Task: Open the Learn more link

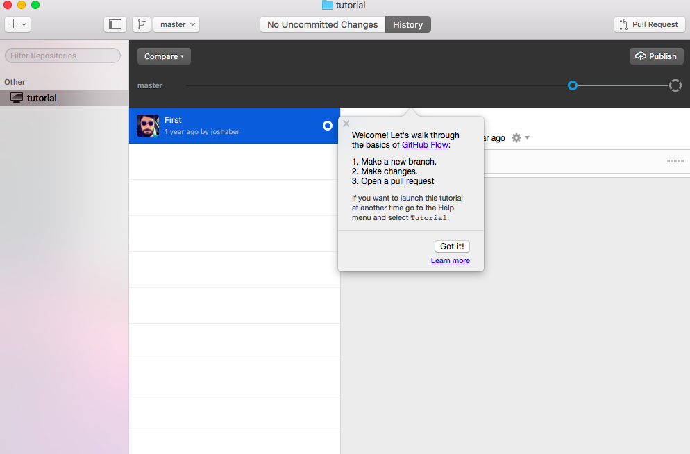Action: pos(451,260)
